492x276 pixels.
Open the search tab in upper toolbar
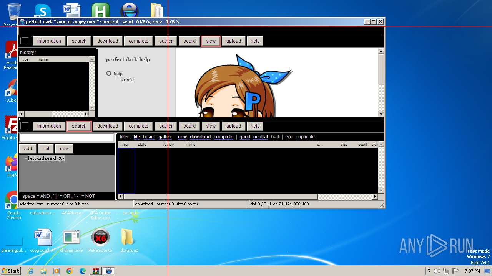pyautogui.click(x=79, y=41)
